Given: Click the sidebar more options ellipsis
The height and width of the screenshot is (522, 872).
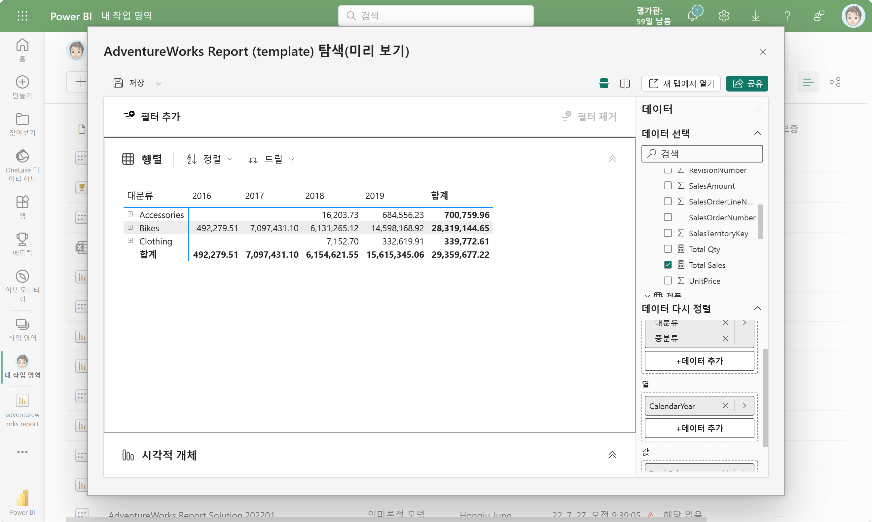Looking at the screenshot, I should point(22,452).
